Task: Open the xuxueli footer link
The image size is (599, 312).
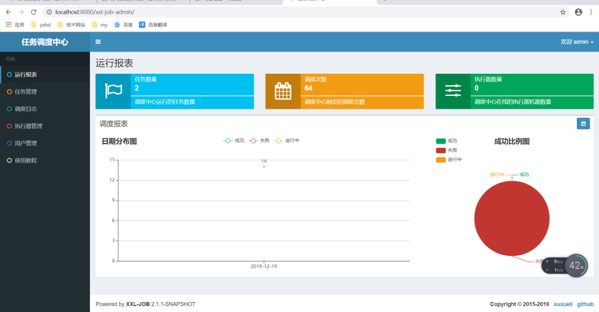Action: (563, 304)
